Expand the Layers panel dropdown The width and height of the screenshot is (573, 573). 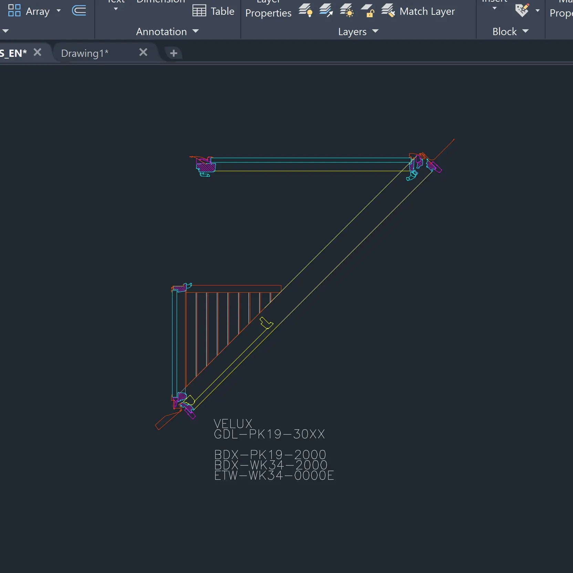375,31
